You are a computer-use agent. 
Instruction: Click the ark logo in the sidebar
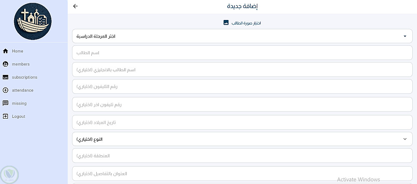pyautogui.click(x=33, y=20)
